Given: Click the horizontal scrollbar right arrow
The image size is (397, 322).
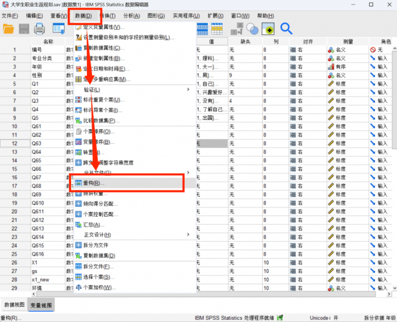Looking at the screenshot, I should pyautogui.click(x=389, y=294).
